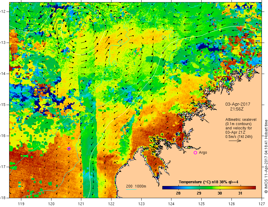Screen dimensions: 268x207
Task: Click the colorbar tick label '28'
Action: pyautogui.click(x=178, y=193)
